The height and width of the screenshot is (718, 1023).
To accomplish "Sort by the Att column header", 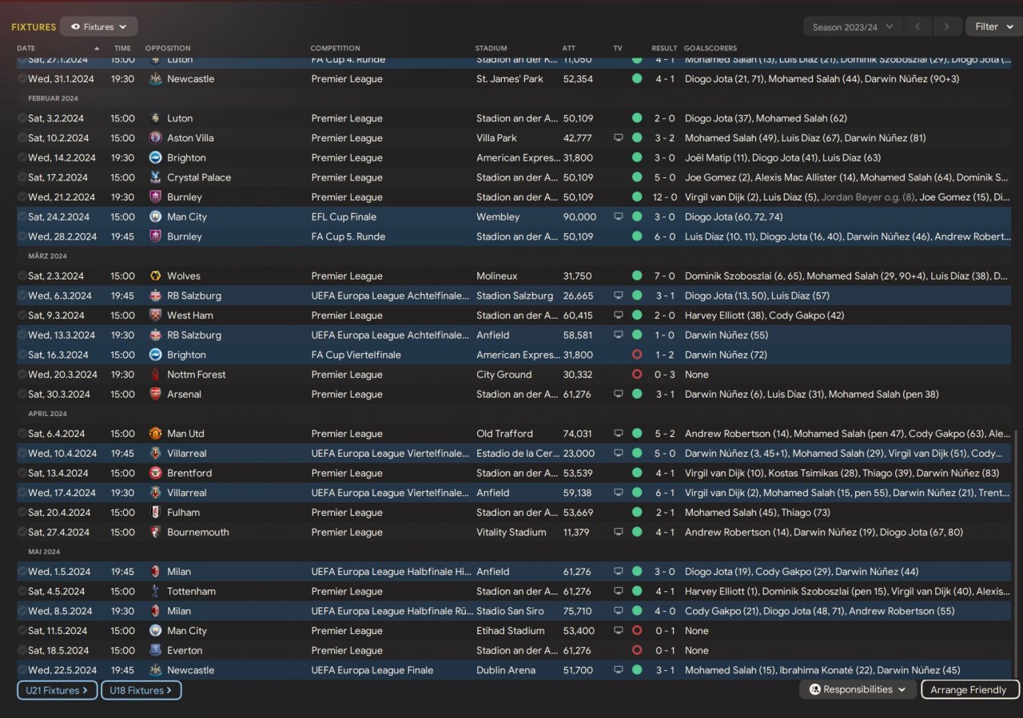I will tap(568, 48).
